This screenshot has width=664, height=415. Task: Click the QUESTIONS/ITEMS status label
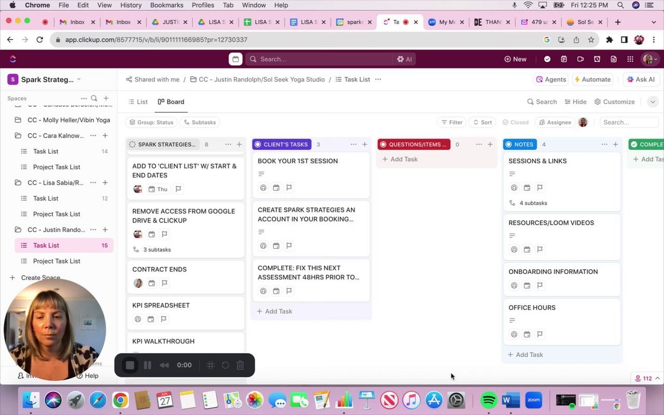tap(413, 144)
